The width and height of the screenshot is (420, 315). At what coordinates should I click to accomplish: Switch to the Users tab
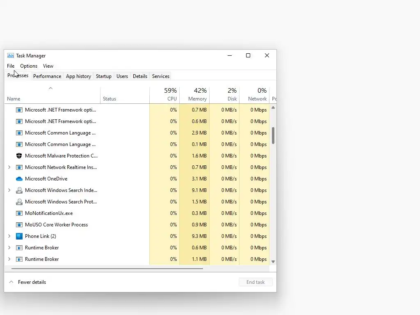[x=122, y=76]
